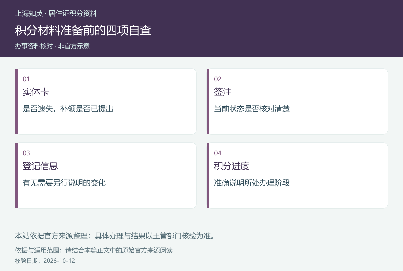This screenshot has width=403, height=271.
Task: Click the text 是否遗失，补领是否已提出
Action: pyautogui.click(x=68, y=109)
